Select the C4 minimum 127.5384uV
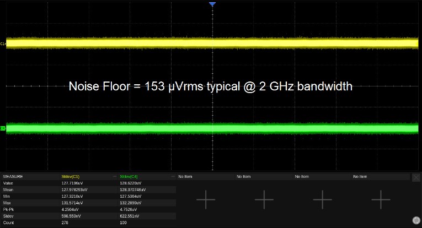 tap(131, 196)
